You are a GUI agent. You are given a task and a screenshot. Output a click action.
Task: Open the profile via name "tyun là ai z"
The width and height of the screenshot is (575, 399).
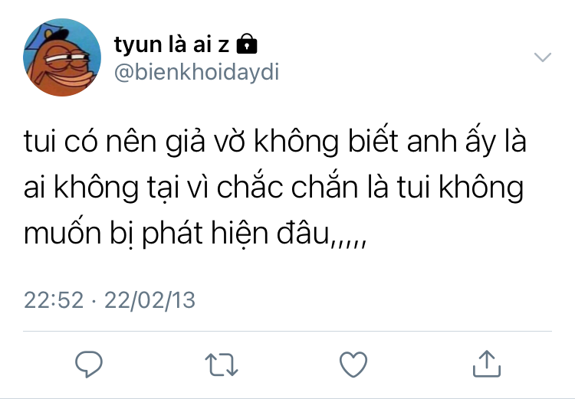point(172,44)
